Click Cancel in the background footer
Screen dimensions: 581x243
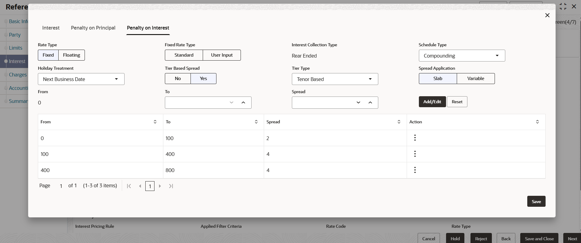tap(429, 238)
